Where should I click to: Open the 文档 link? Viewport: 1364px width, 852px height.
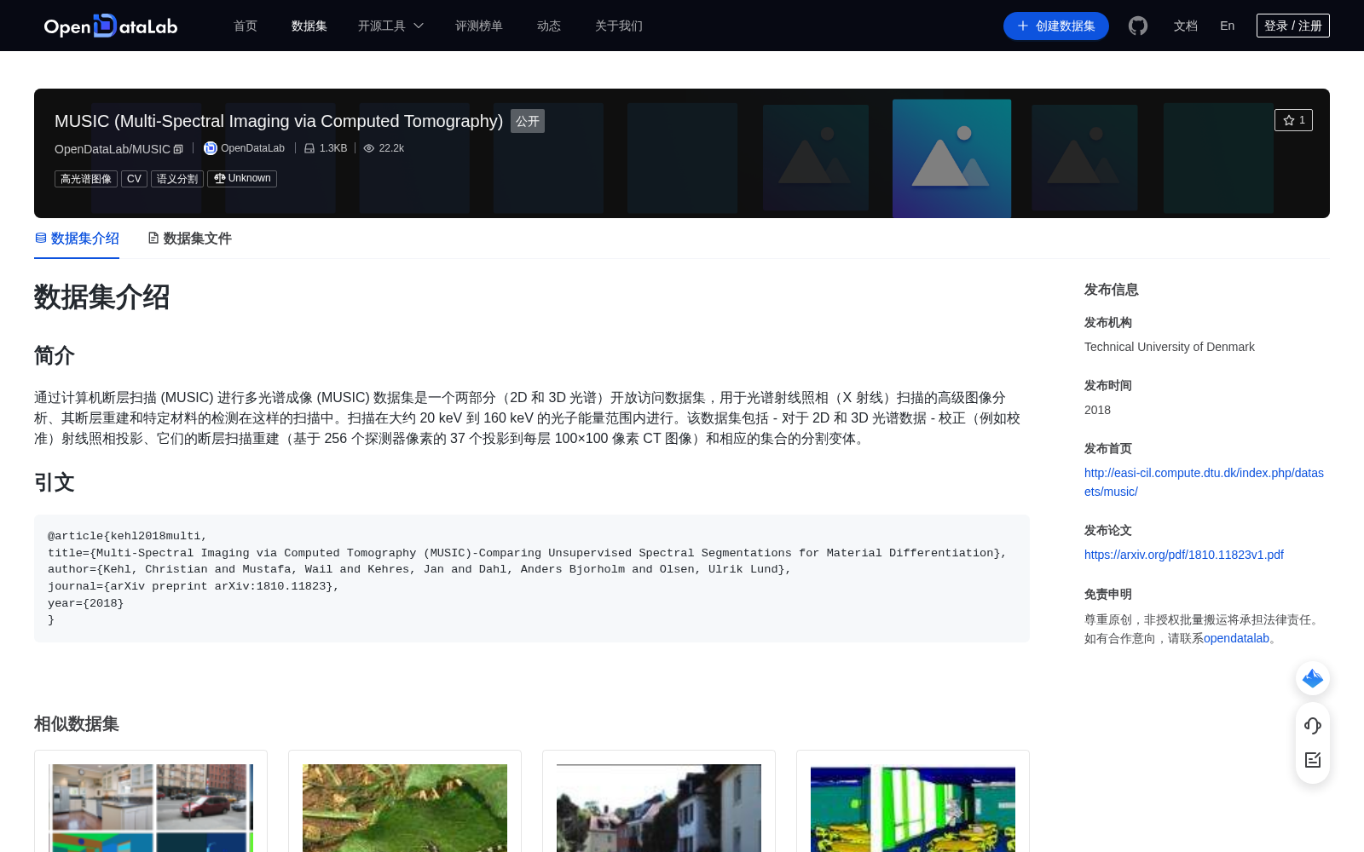pyautogui.click(x=1186, y=26)
